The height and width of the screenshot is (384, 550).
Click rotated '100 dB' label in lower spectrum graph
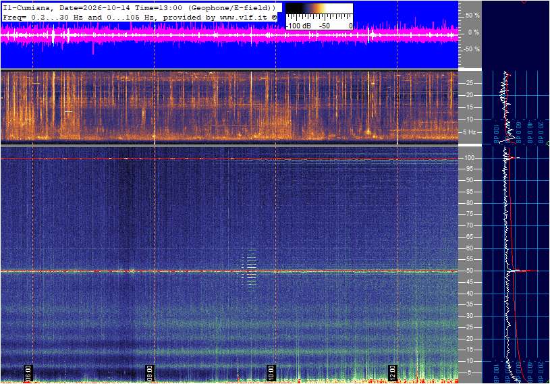(x=497, y=373)
